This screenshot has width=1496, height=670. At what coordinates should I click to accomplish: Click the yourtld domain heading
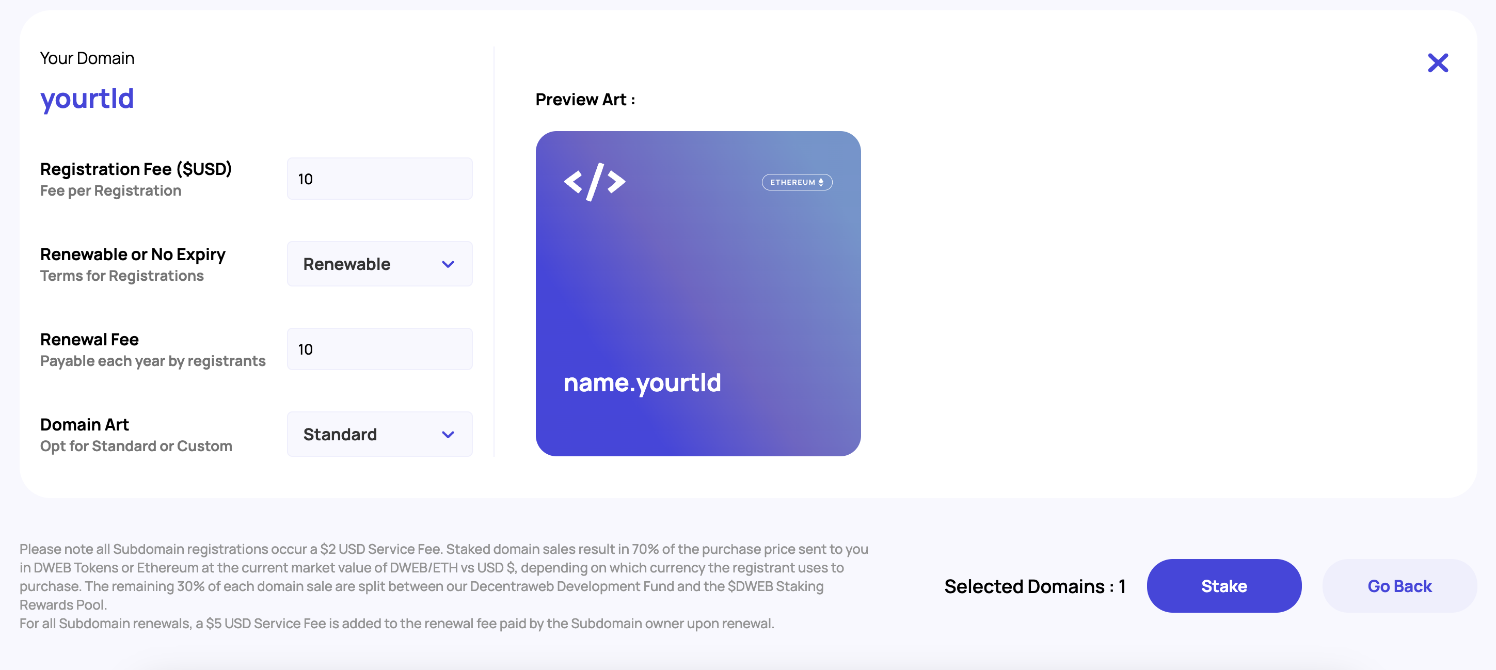pyautogui.click(x=87, y=98)
